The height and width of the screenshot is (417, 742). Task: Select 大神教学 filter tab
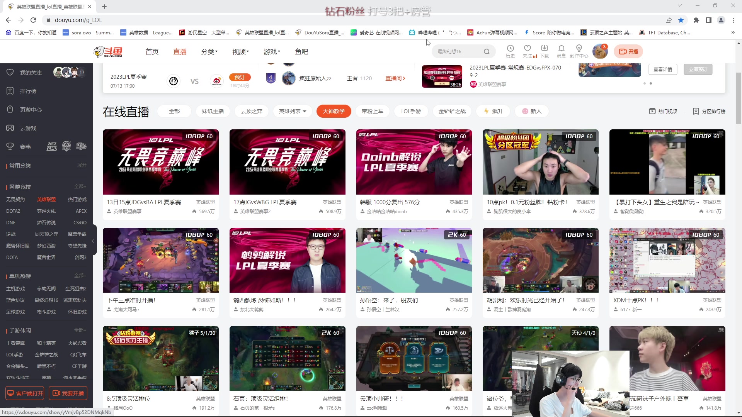(334, 111)
